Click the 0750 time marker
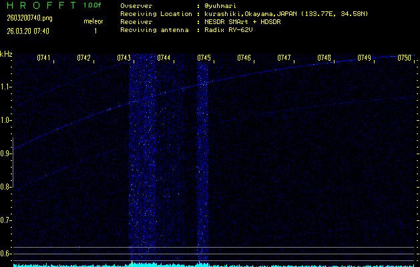The image size is (420, 267). [x=405, y=59]
